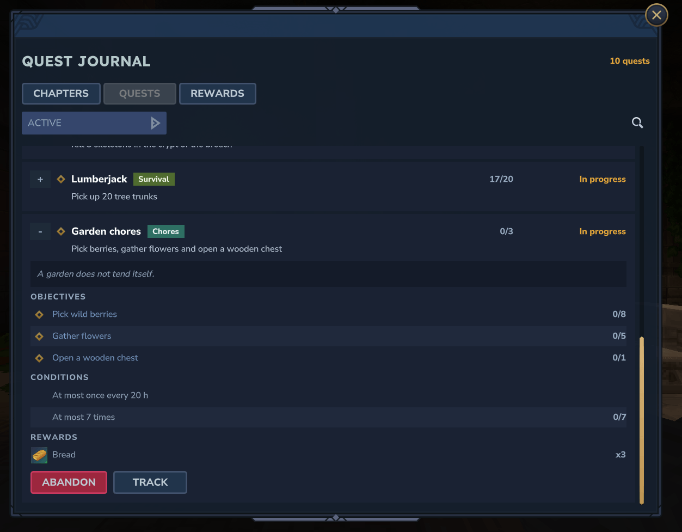Click the 'At most 7 times' condition

tap(84, 417)
